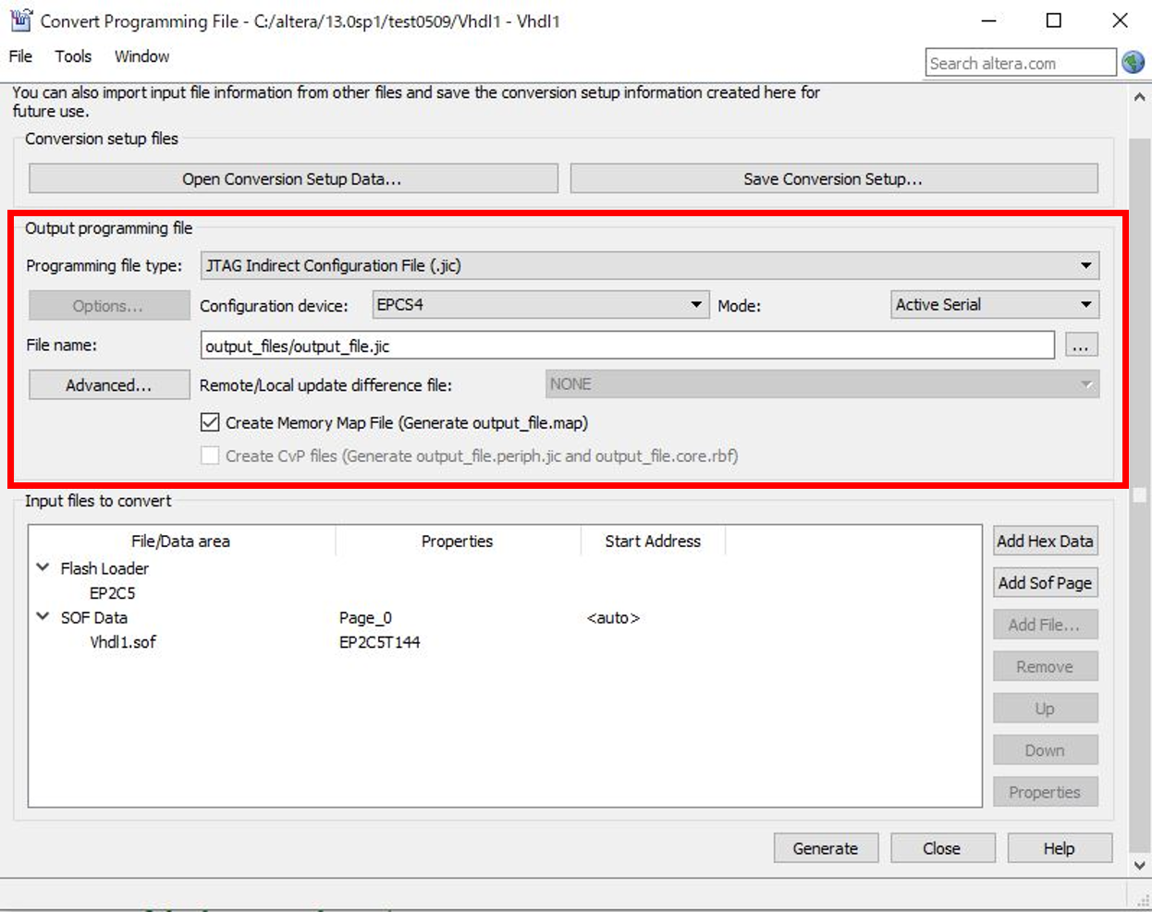Open the Advanced settings button
1152x912 pixels.
click(x=109, y=385)
